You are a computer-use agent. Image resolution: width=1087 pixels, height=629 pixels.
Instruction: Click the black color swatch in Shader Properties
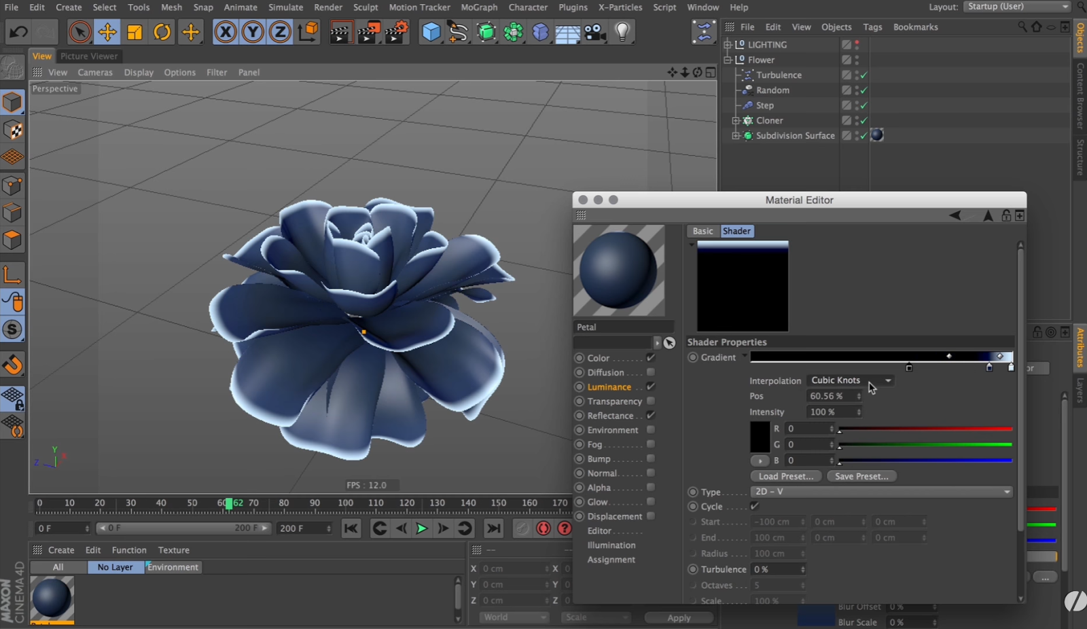click(x=760, y=437)
